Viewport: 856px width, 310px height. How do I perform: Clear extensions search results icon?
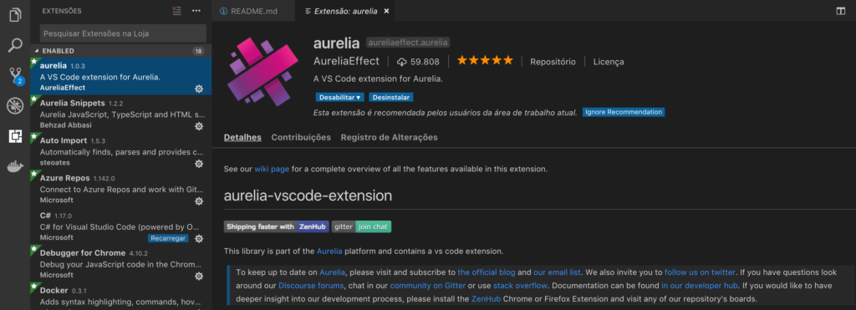(x=176, y=11)
